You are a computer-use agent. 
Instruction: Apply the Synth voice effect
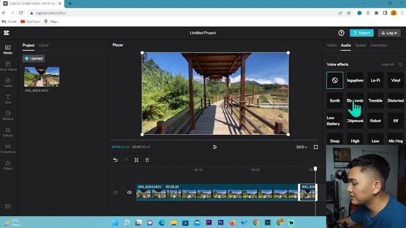click(x=335, y=100)
